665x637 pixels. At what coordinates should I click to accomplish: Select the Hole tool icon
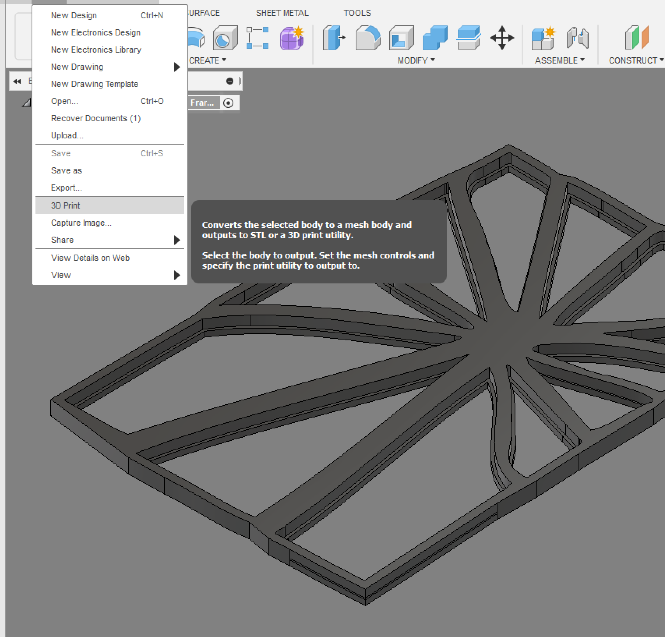coord(224,38)
